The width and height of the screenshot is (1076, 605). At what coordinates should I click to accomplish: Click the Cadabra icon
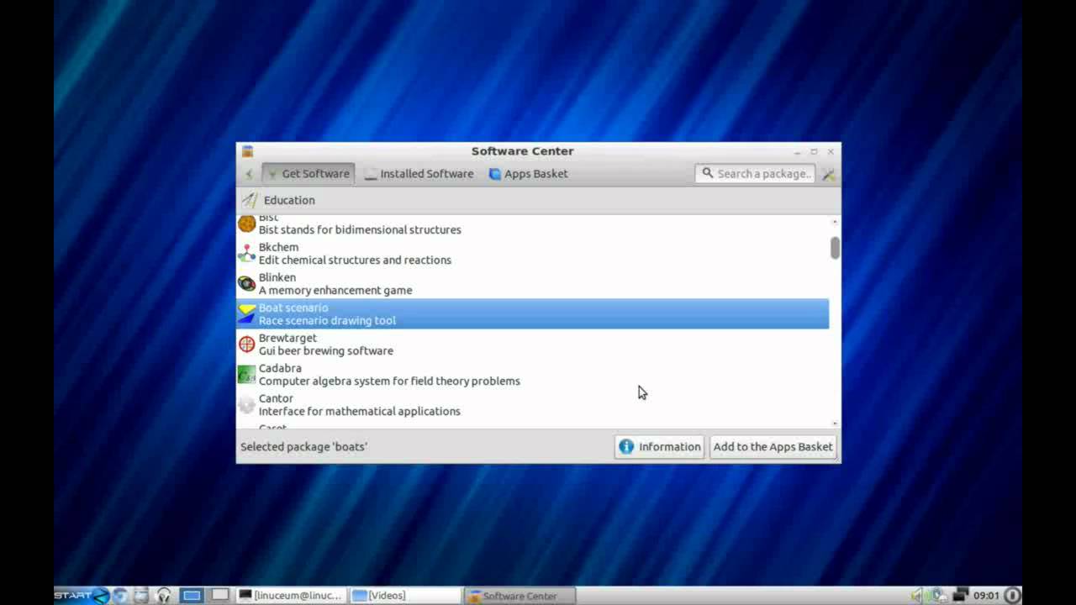point(246,374)
